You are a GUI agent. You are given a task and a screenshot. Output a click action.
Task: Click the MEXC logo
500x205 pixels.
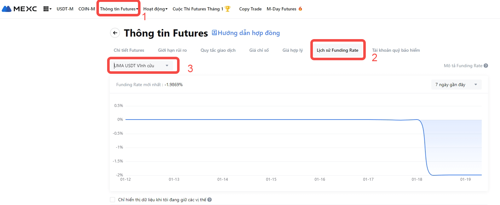pyautogui.click(x=19, y=9)
